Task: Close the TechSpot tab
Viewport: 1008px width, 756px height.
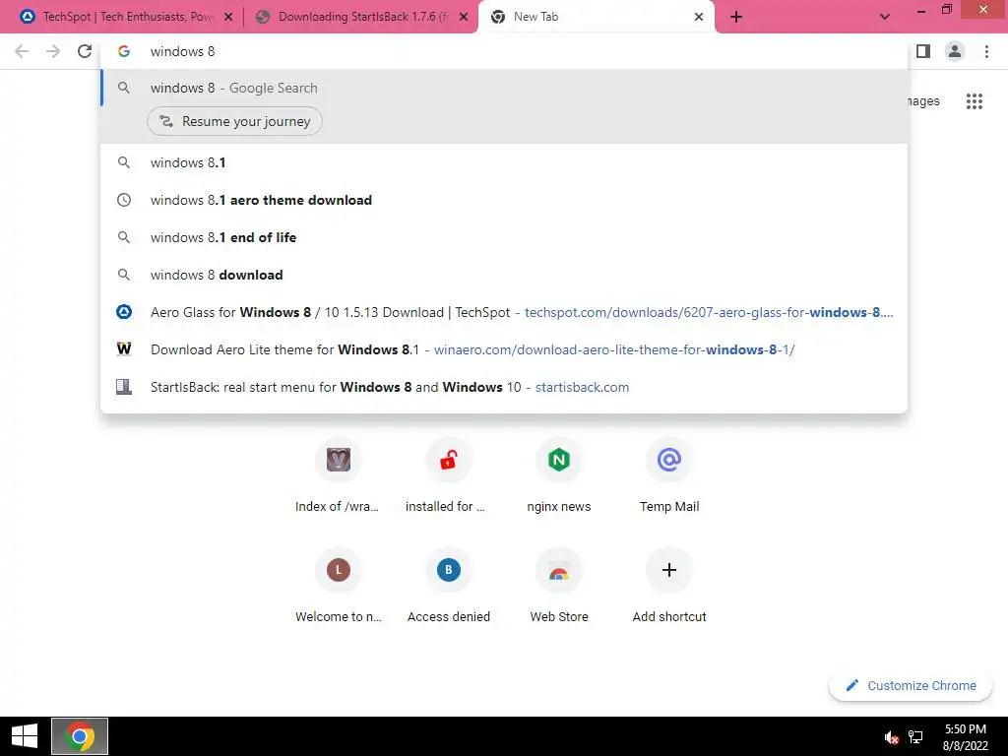Action: pos(228,17)
